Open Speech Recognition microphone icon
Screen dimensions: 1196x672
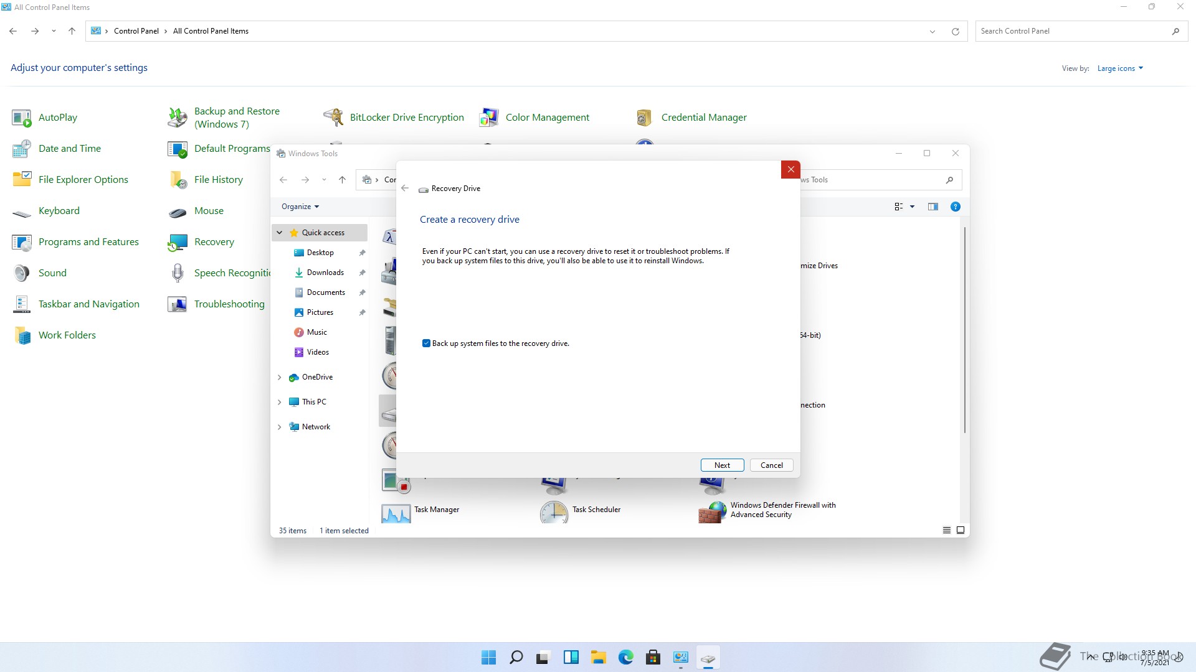tap(178, 273)
